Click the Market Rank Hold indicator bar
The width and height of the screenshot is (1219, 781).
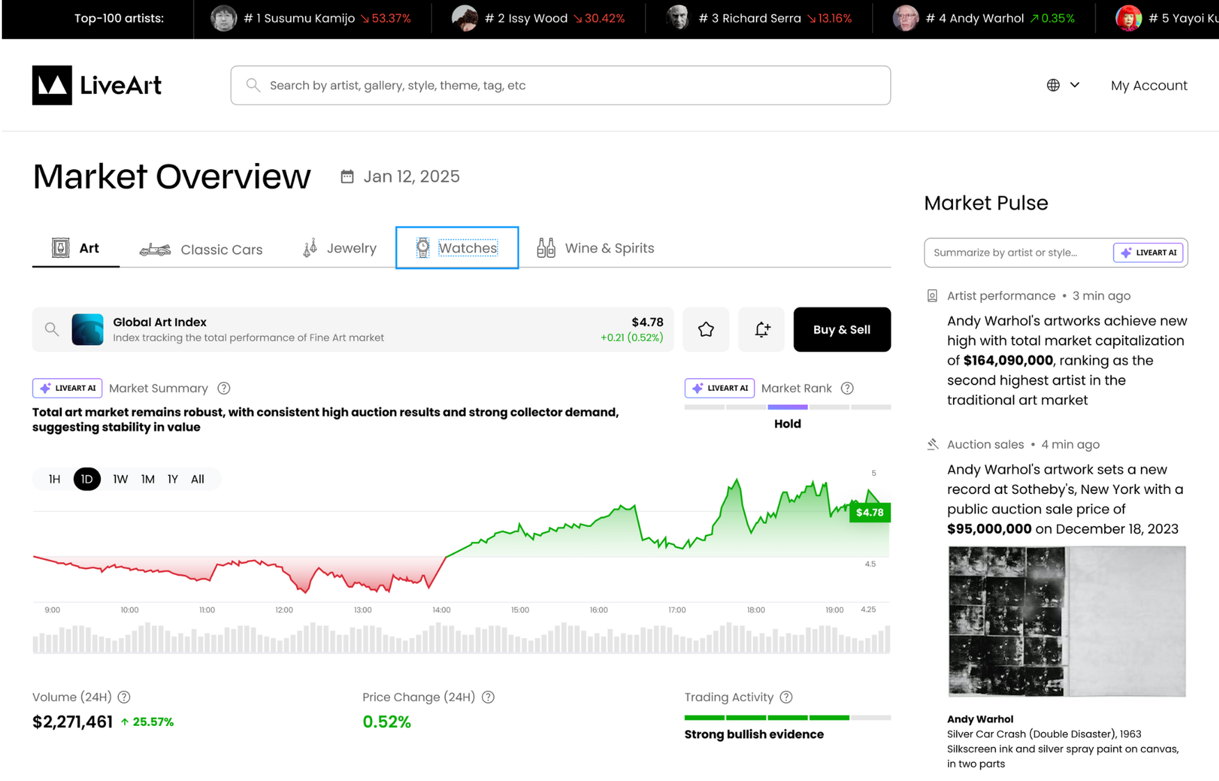point(788,407)
